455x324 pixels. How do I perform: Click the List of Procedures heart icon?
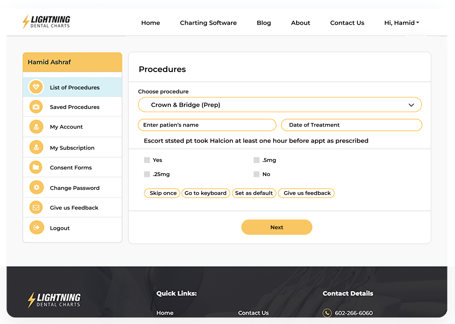36,87
